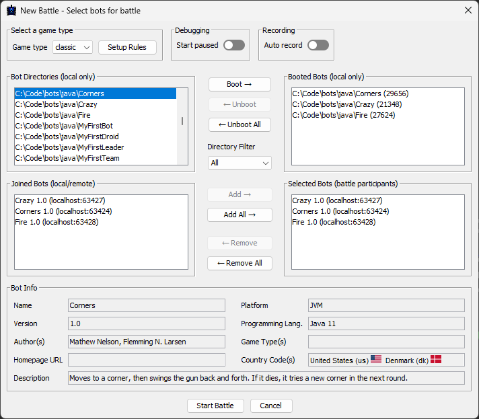This screenshot has height=419, width=479.
Task: Close the New Battle dialog
Action: [x=468, y=11]
